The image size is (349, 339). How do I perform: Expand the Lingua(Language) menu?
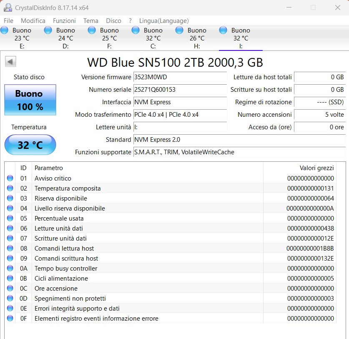tap(164, 20)
